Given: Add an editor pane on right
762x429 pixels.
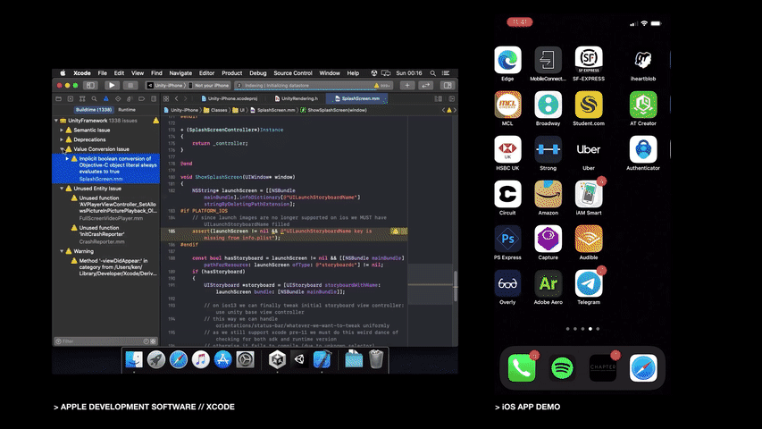Looking at the screenshot, I should pos(451,98).
